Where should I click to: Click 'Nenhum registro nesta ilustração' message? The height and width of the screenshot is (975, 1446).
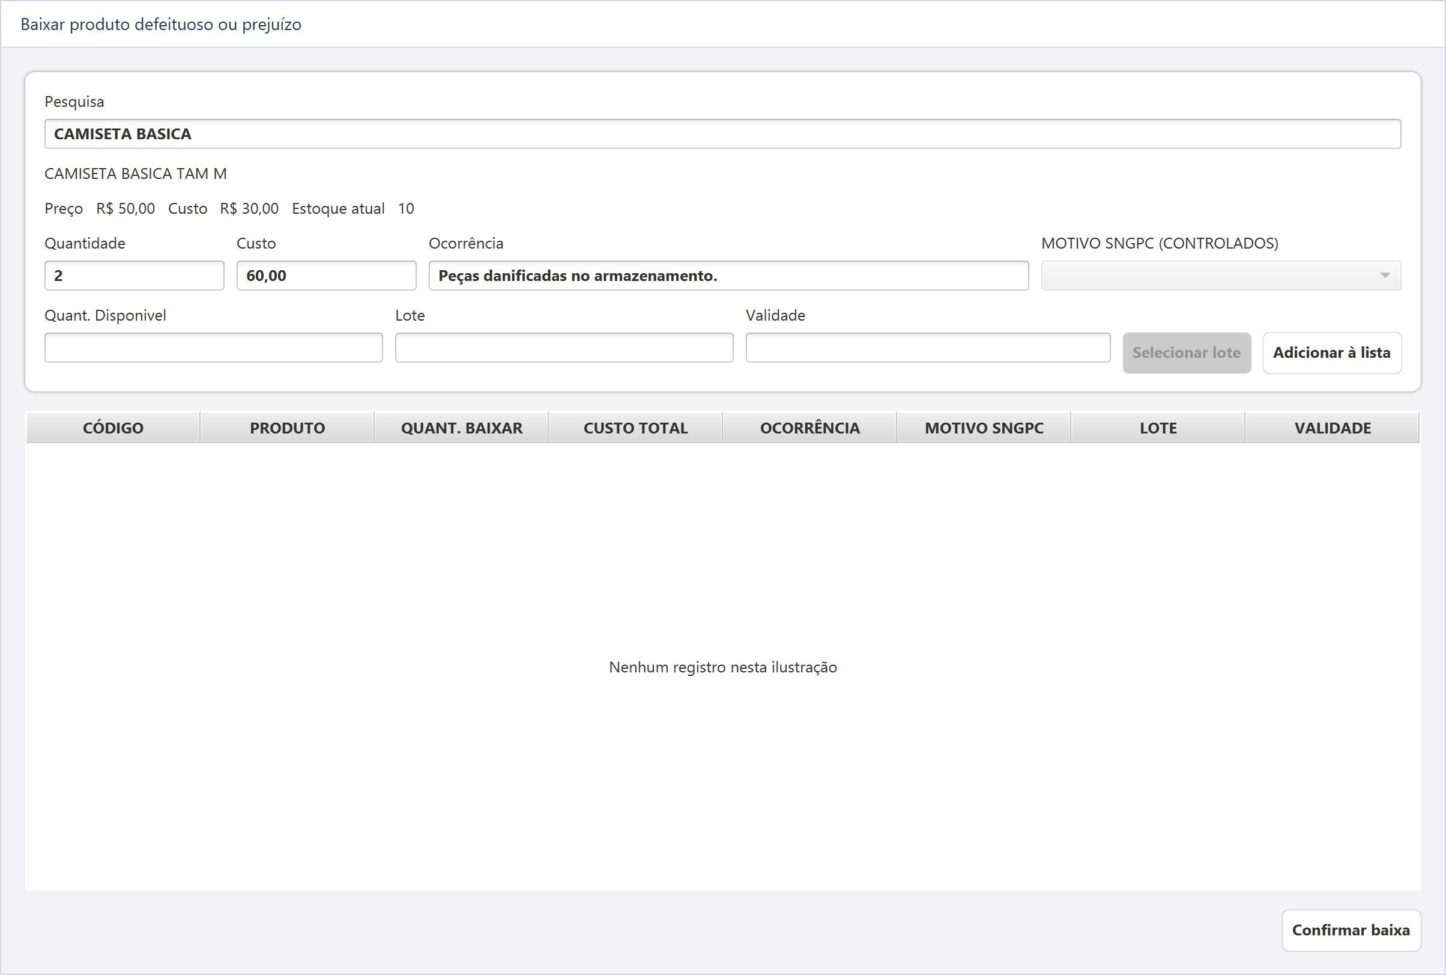pyautogui.click(x=722, y=667)
